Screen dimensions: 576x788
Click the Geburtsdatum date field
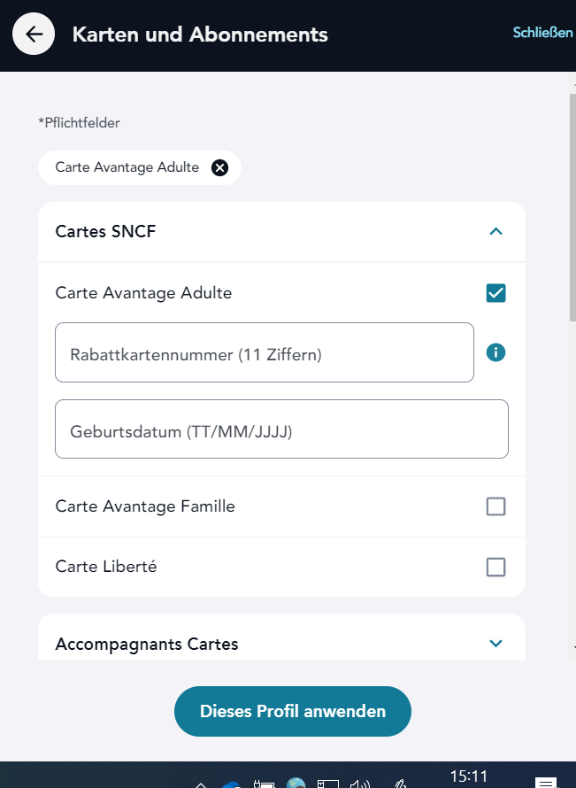(x=281, y=429)
